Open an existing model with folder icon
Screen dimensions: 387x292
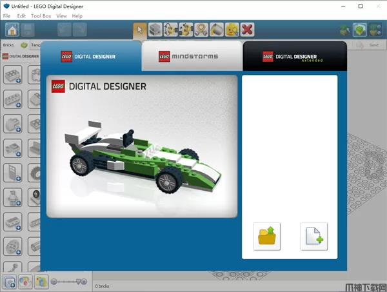coord(268,237)
